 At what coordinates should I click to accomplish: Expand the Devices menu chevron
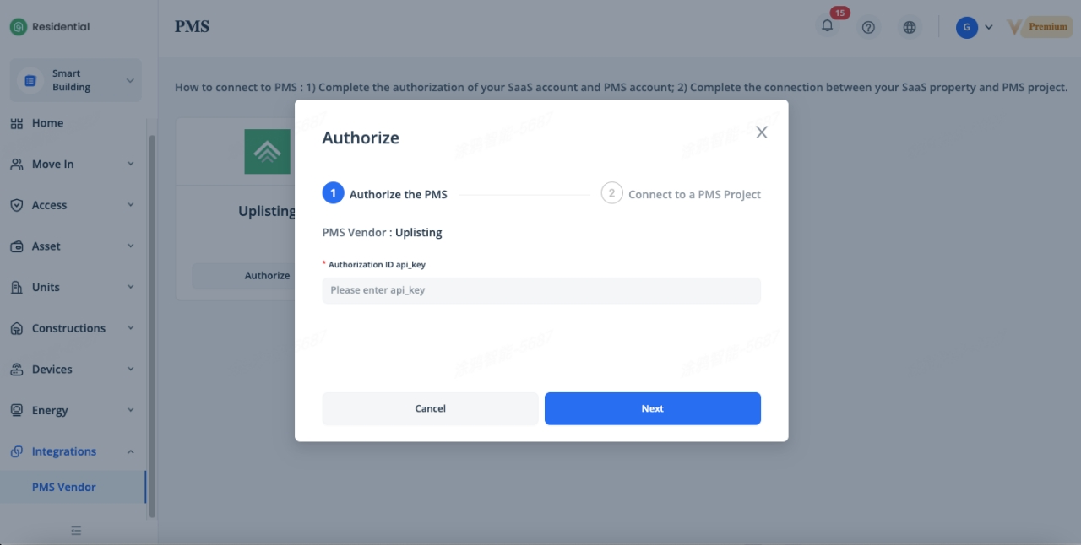pos(130,369)
